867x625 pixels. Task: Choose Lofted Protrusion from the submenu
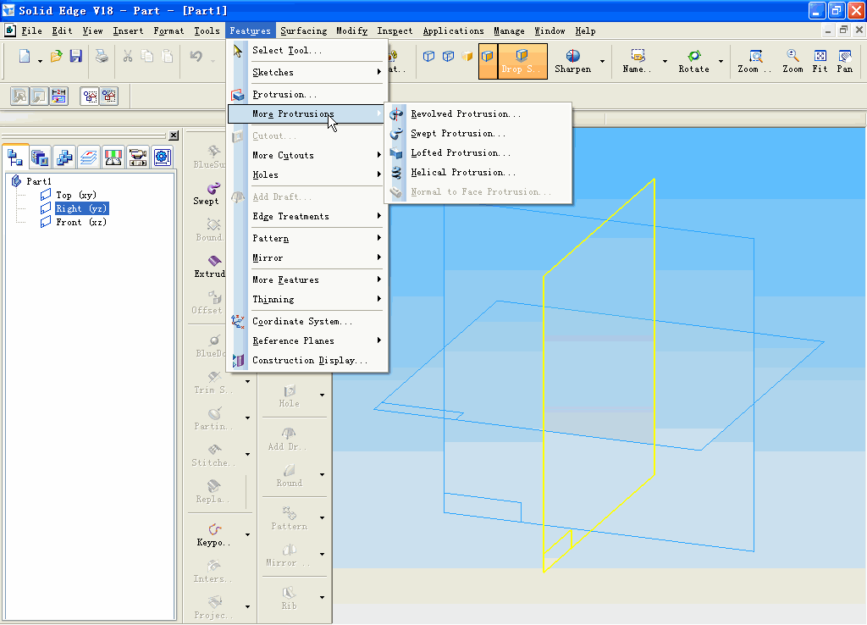click(478, 152)
